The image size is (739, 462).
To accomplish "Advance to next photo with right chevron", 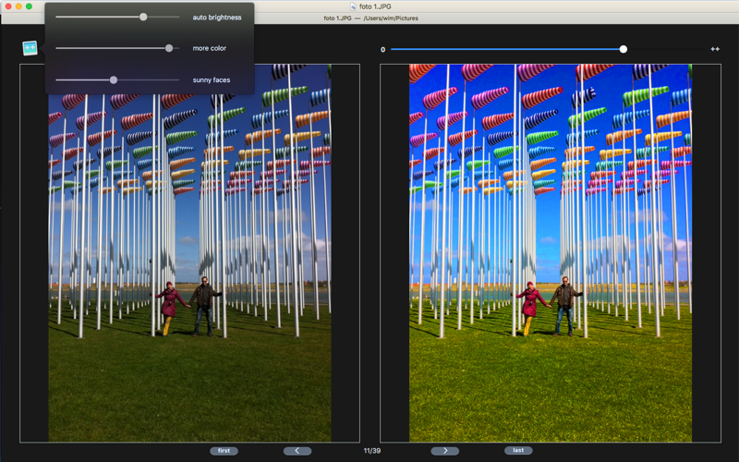I will click(445, 451).
